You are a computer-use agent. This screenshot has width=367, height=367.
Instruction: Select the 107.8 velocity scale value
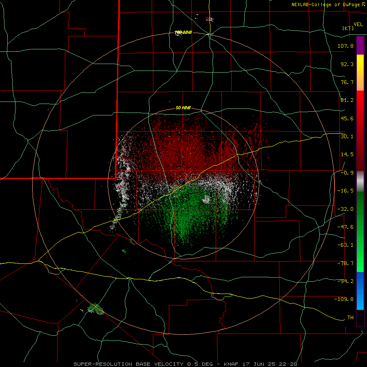coord(345,46)
